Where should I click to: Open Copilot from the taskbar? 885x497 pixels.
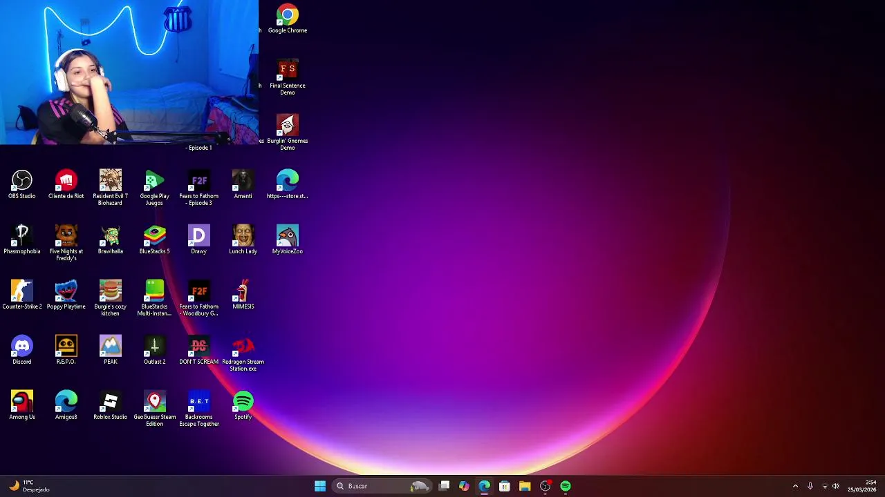(x=464, y=486)
